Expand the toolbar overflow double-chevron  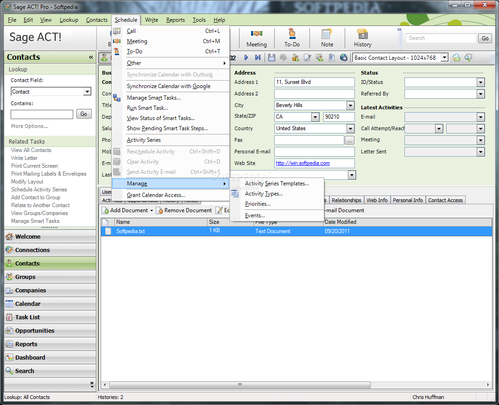pyautogui.click(x=399, y=30)
